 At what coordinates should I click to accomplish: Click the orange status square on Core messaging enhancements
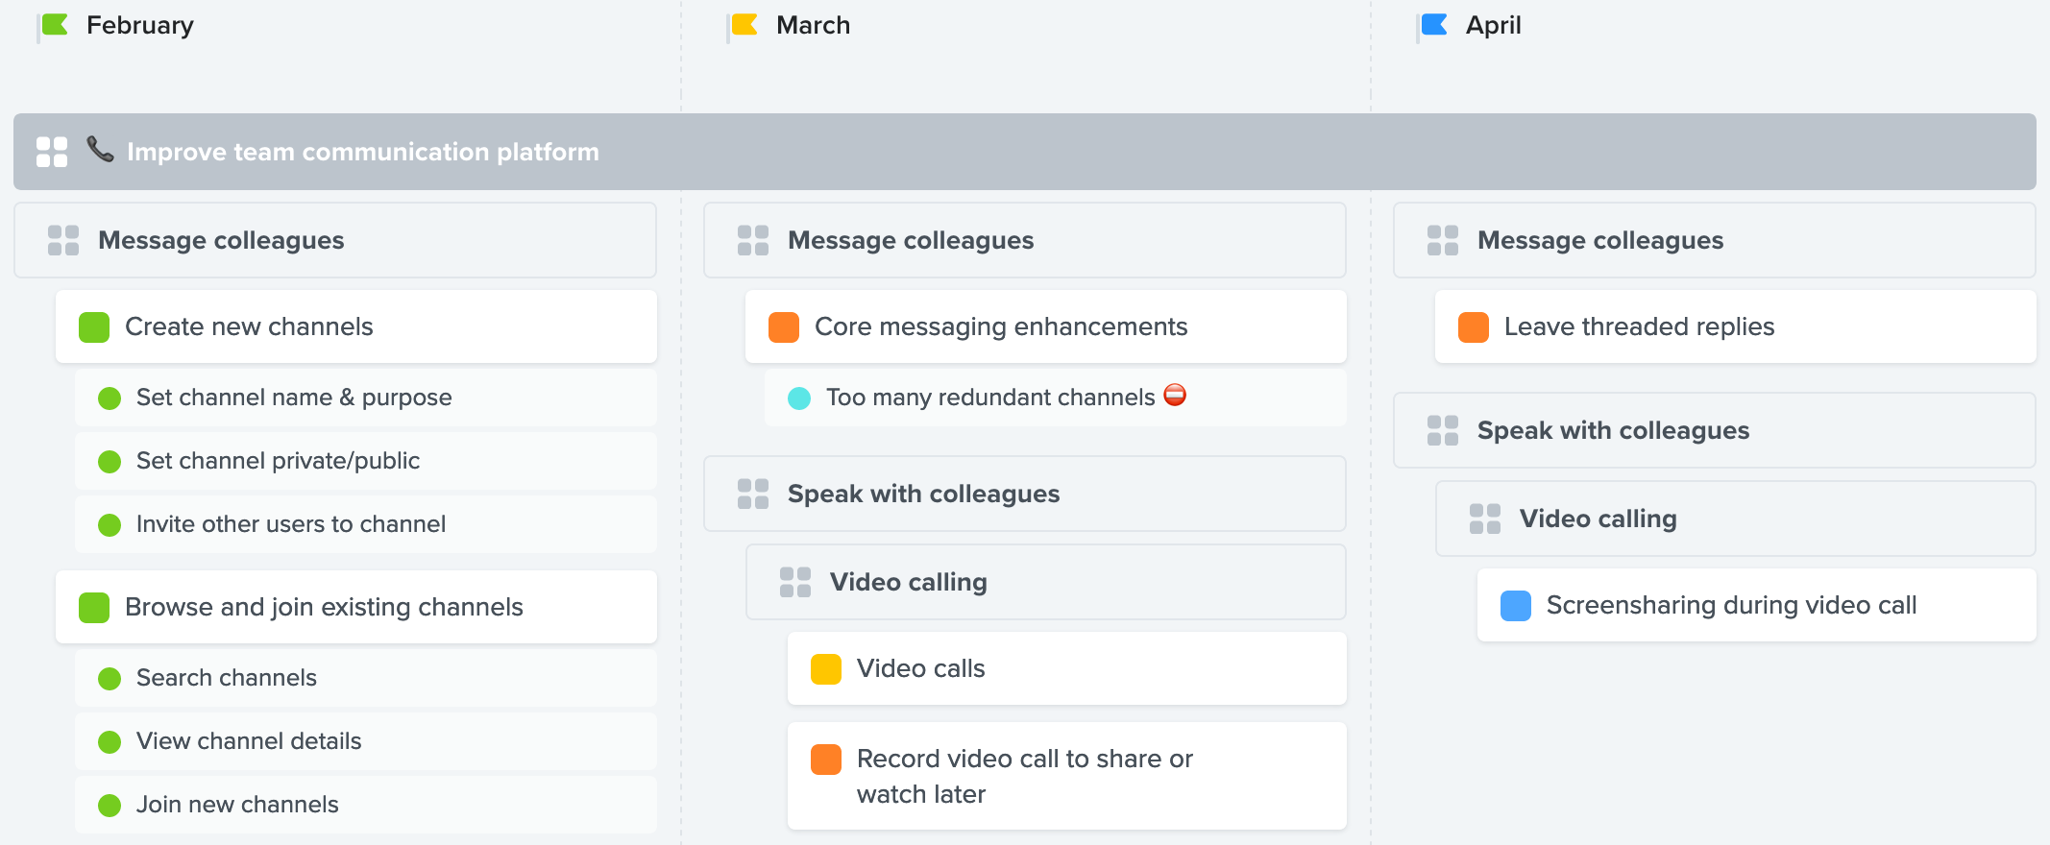point(784,327)
